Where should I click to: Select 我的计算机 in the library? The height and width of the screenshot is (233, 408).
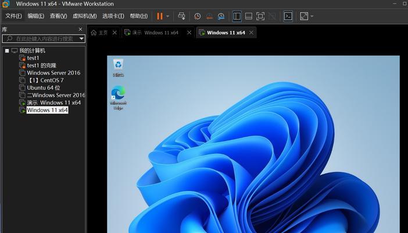click(x=33, y=50)
